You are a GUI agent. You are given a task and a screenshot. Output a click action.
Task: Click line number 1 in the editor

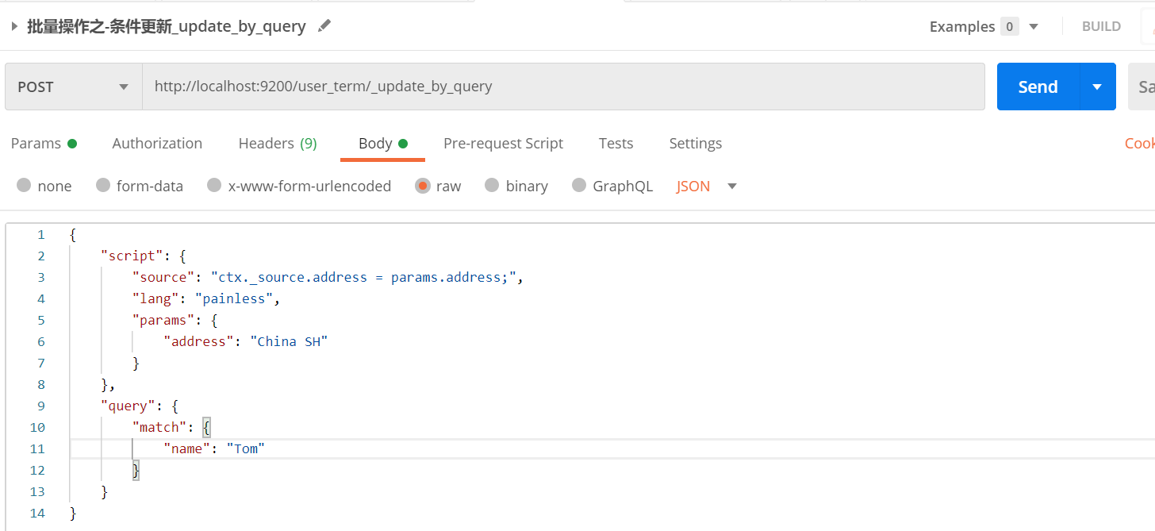click(41, 235)
